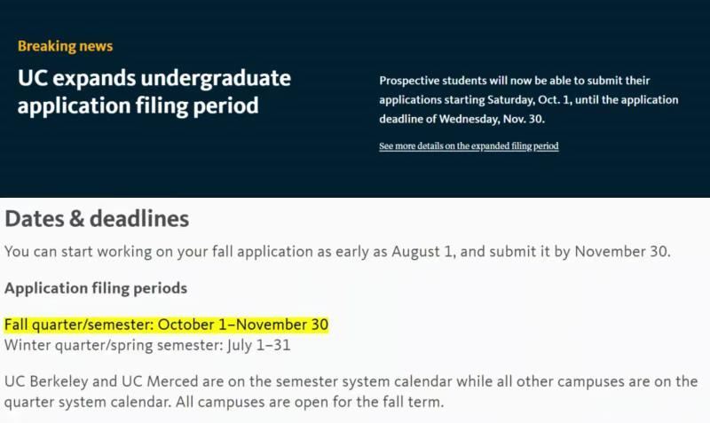Click the "Dates & deadlines" heading
Image resolution: width=710 pixels, height=423 pixels.
pyautogui.click(x=97, y=218)
